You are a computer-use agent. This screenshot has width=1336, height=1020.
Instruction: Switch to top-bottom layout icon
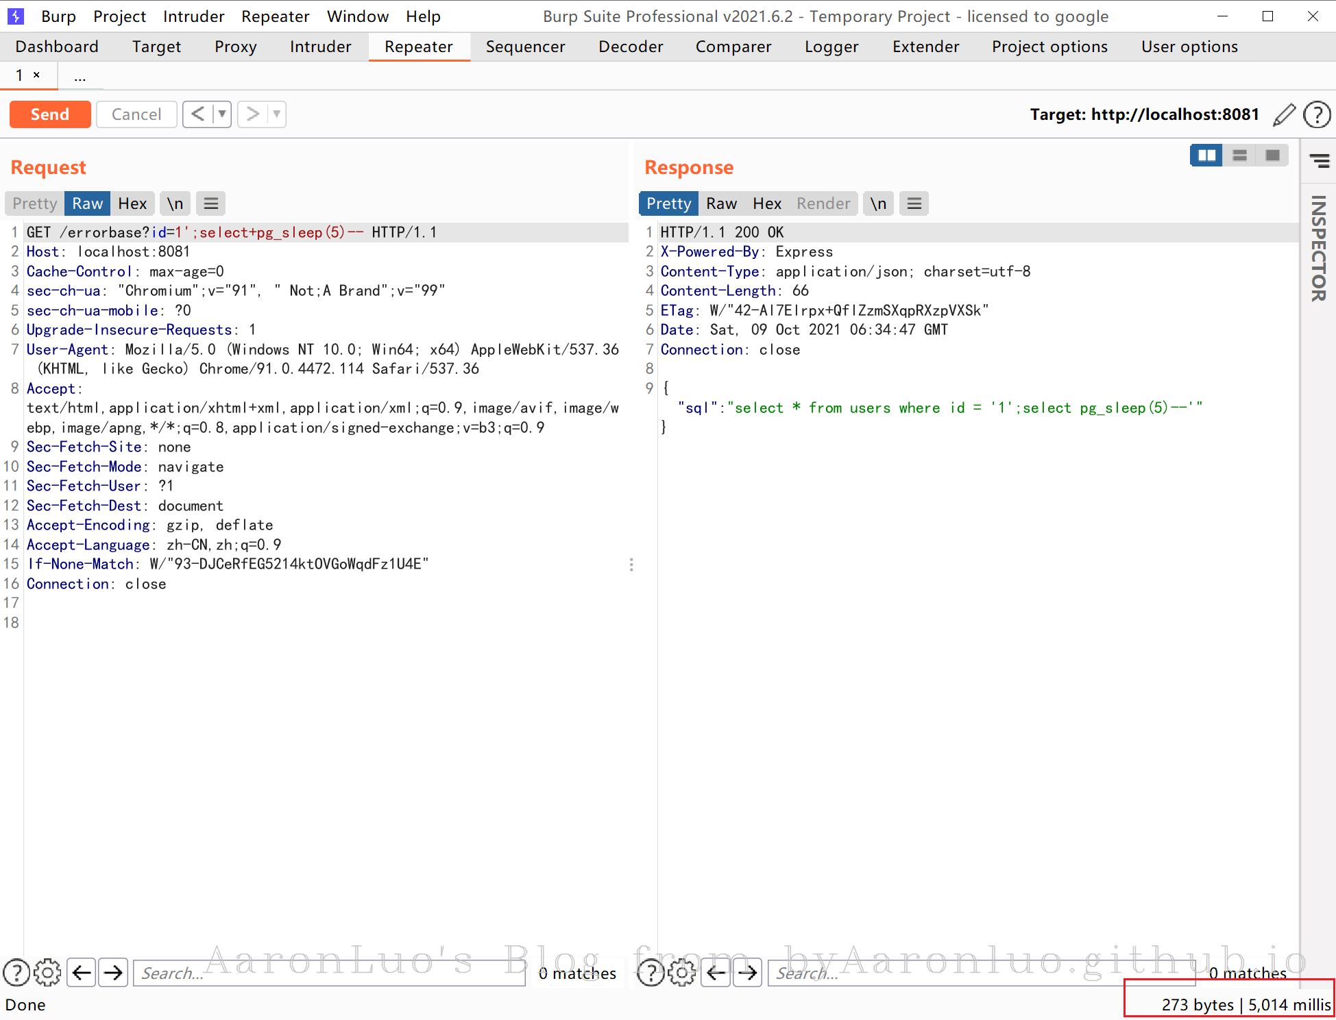click(1239, 156)
